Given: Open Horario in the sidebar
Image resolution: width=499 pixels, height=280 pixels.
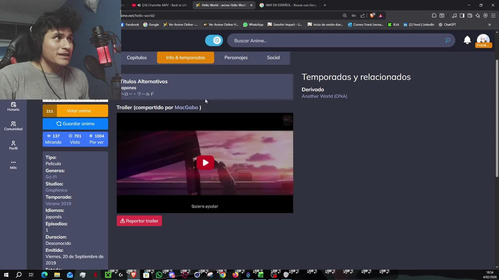Looking at the screenshot, I should tap(13, 106).
